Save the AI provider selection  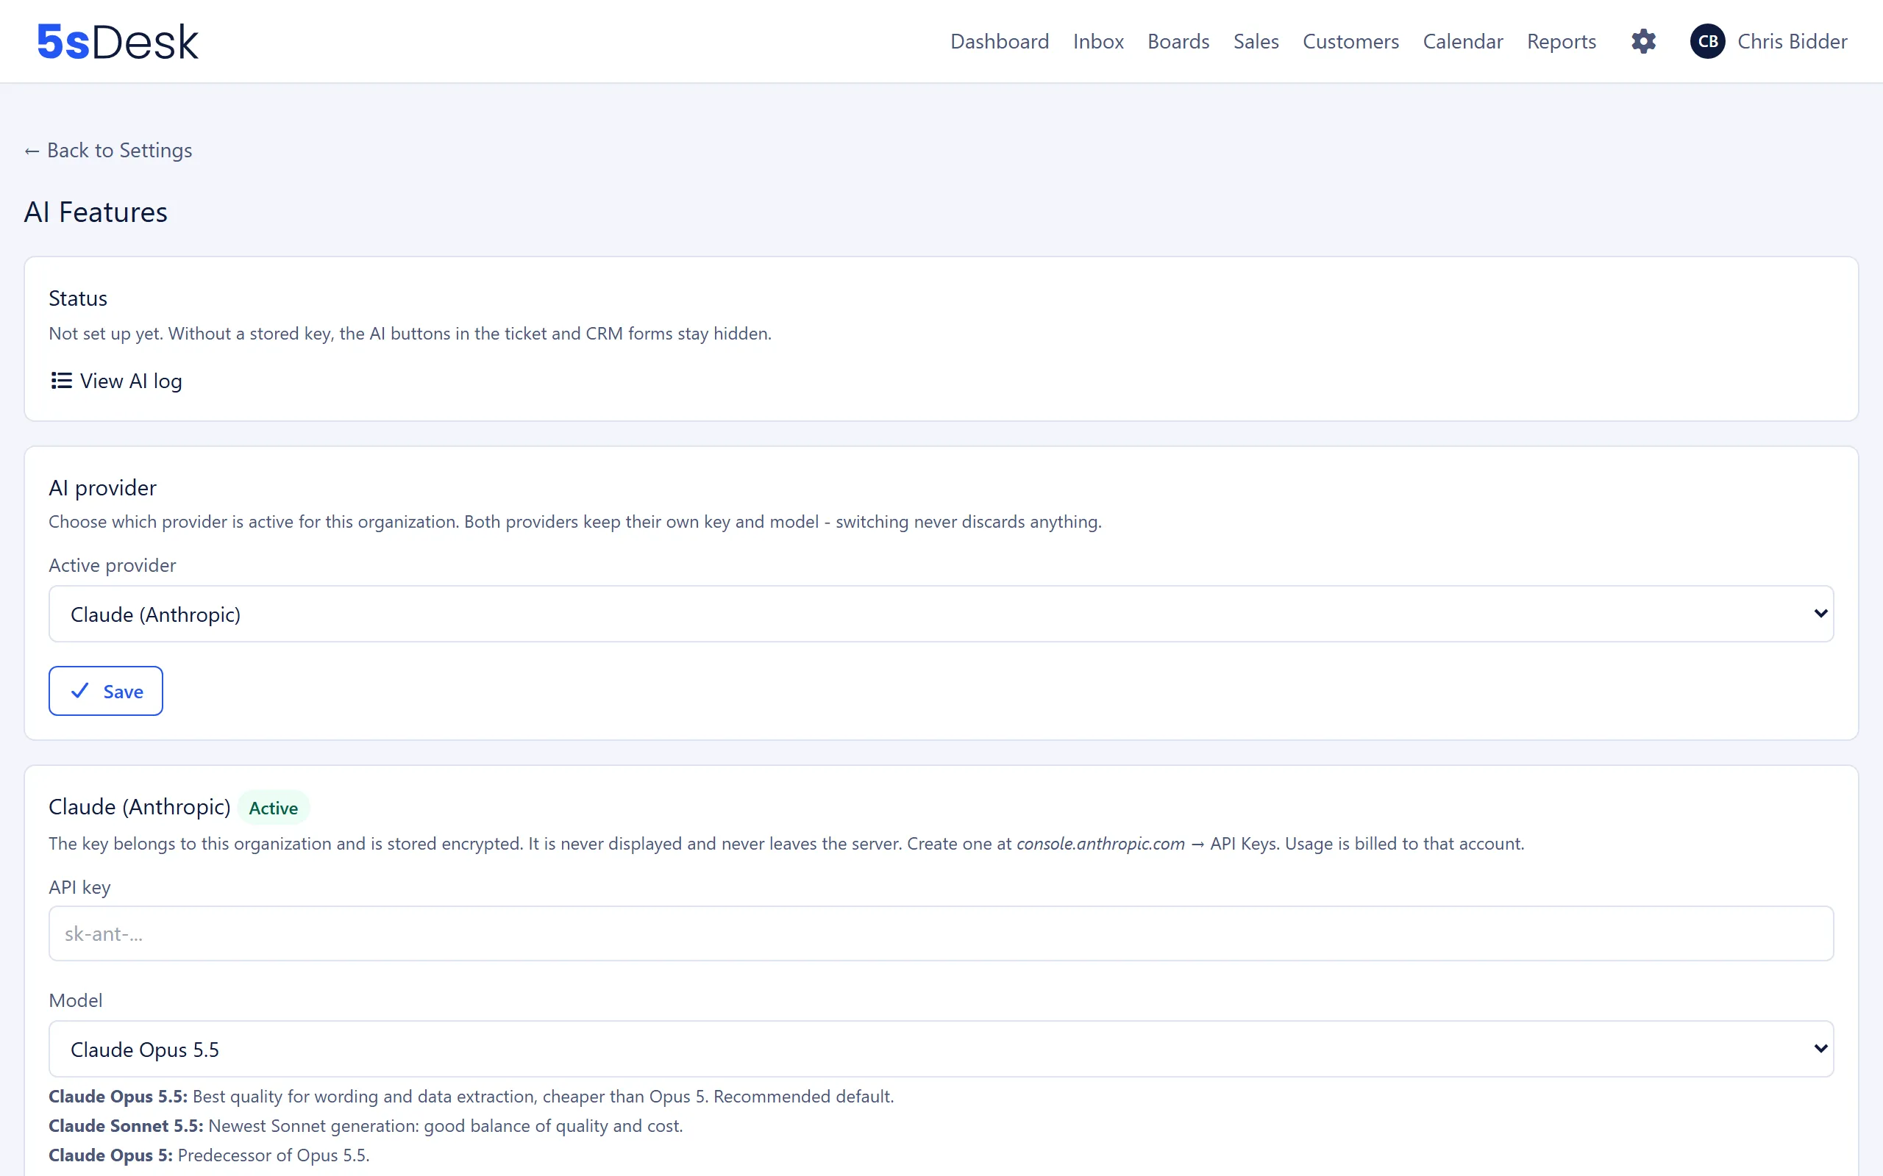click(106, 691)
